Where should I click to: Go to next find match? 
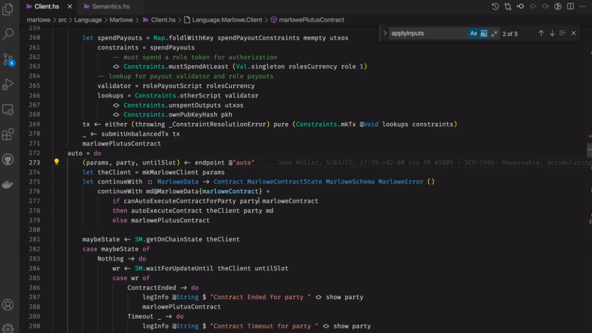tap(552, 34)
